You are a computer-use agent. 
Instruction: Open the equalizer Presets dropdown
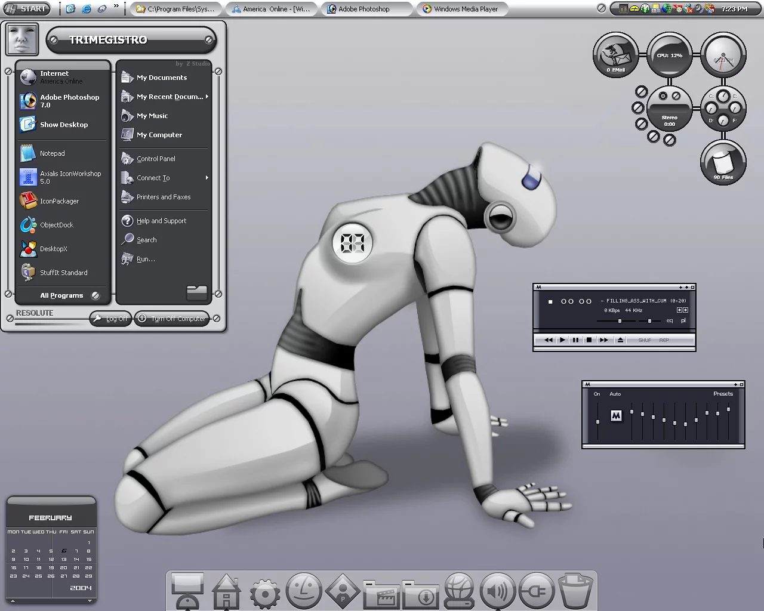tap(723, 394)
